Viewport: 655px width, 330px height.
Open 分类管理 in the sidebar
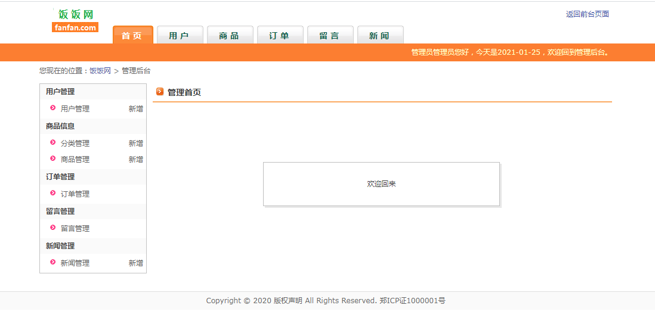tap(75, 144)
